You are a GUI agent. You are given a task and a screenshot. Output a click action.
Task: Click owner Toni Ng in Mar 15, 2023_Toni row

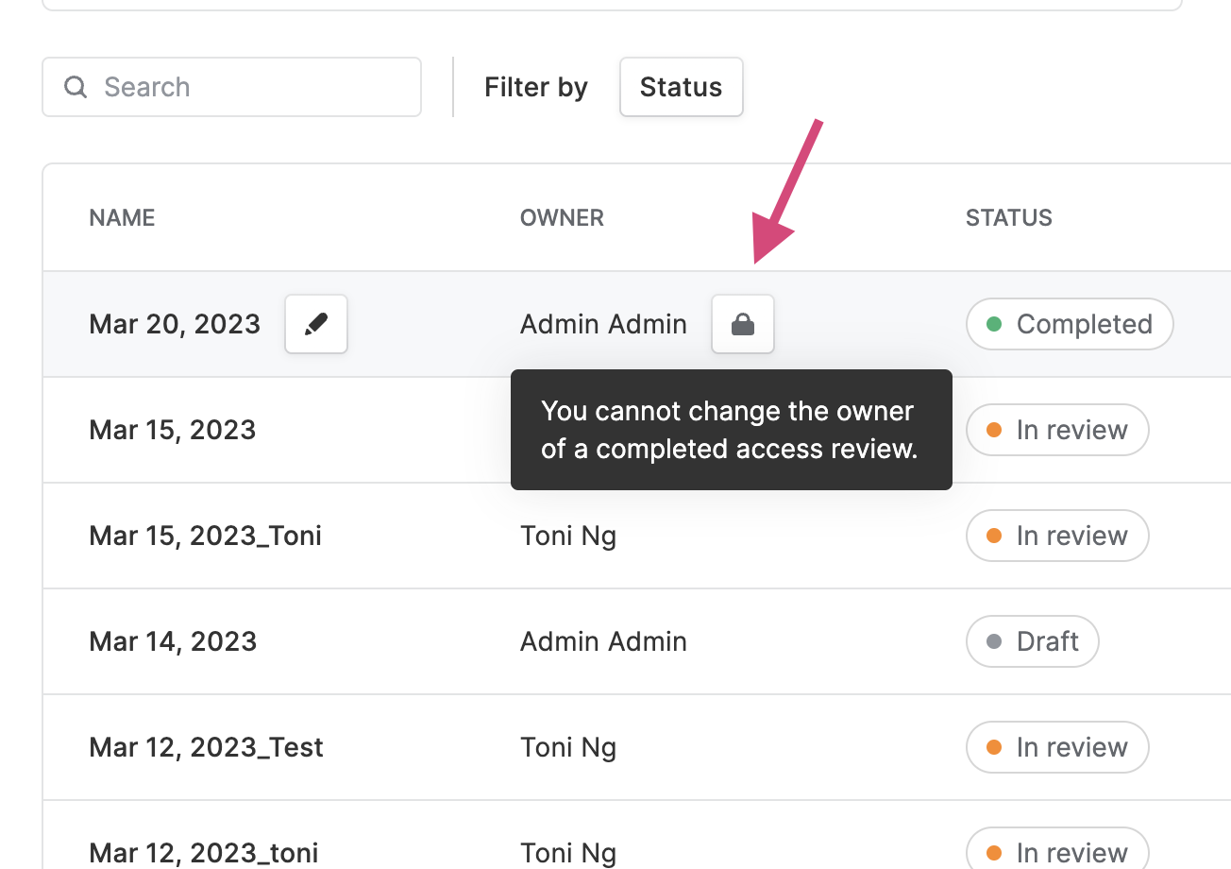coord(568,536)
